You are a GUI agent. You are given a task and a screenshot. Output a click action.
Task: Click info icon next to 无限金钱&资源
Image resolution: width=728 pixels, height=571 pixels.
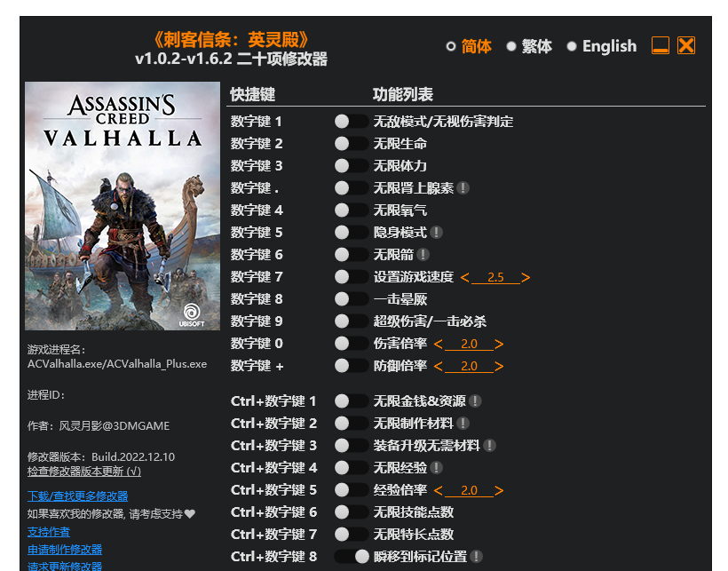tap(475, 401)
